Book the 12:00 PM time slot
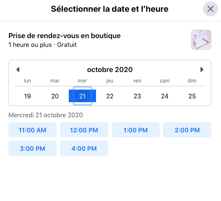This screenshot has width=221, height=201. (x=84, y=130)
